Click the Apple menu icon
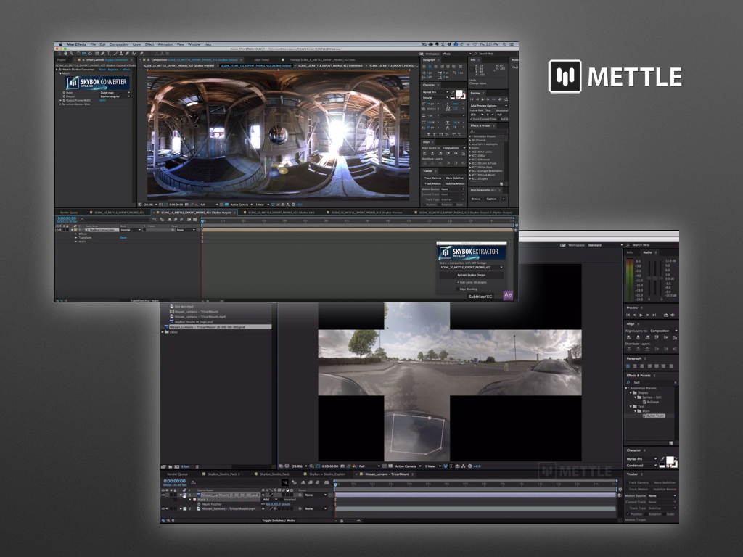 point(59,44)
